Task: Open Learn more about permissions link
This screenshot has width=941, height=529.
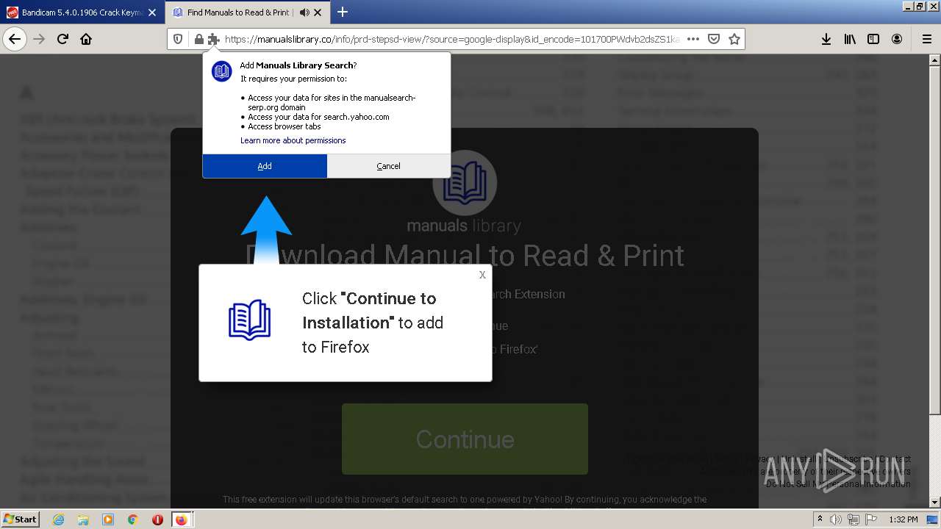Action: point(293,140)
